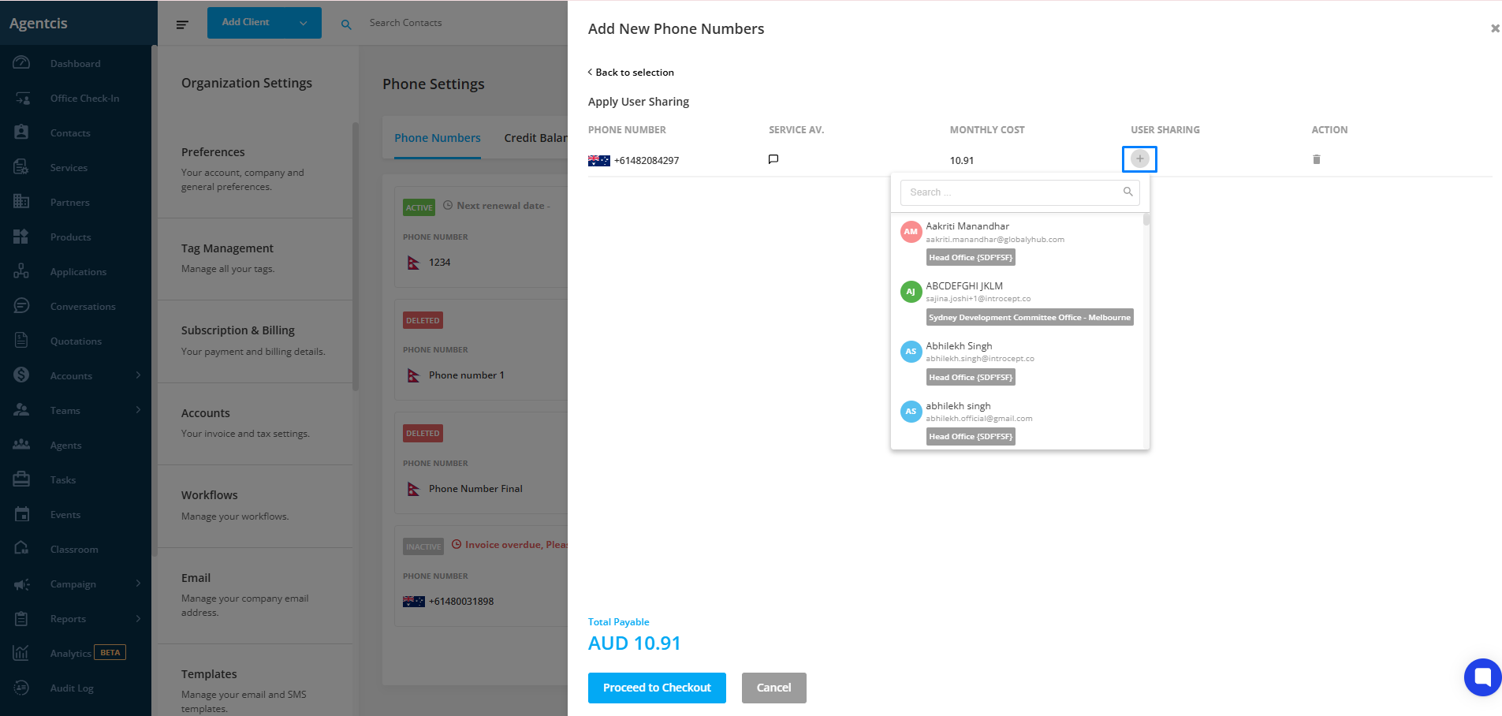Focus the user Search field
Viewport: 1502px width, 716px height.
coord(1019,192)
